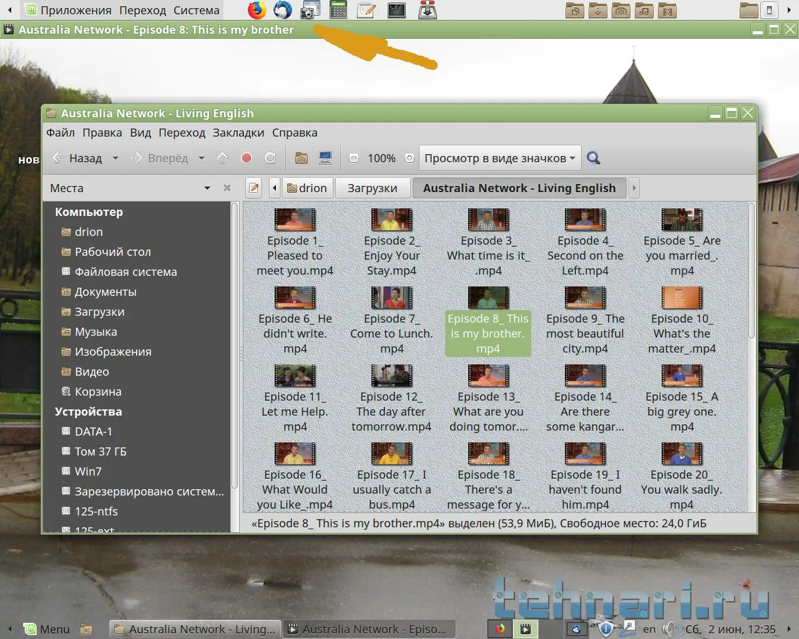Open the Menu button in the bottom panel

[47, 629]
